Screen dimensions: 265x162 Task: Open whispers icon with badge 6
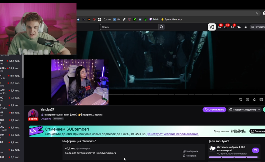tap(233, 27)
